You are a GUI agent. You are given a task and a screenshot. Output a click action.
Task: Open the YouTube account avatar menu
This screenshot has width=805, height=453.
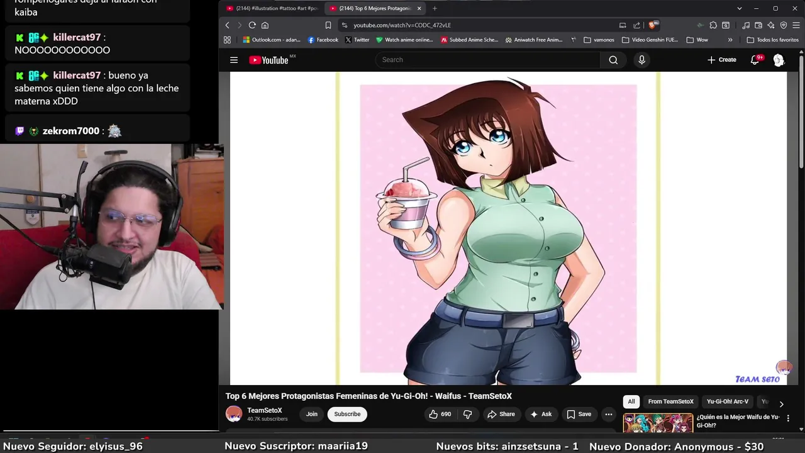click(x=779, y=60)
